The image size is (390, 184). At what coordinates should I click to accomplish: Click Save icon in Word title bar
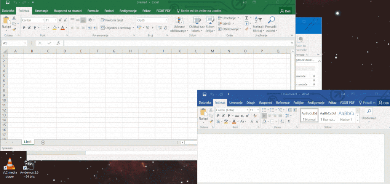point(205,94)
